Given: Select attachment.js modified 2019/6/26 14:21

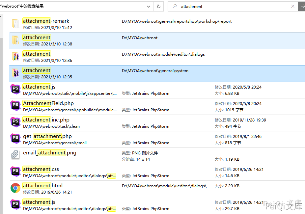Looking at the screenshot, I should (x=39, y=202).
